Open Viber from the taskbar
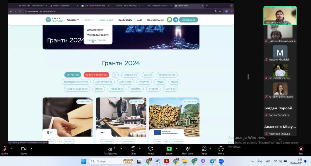Image resolution: width=311 pixels, height=166 pixels. pyautogui.click(x=203, y=161)
